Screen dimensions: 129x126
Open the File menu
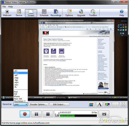tap(4, 7)
